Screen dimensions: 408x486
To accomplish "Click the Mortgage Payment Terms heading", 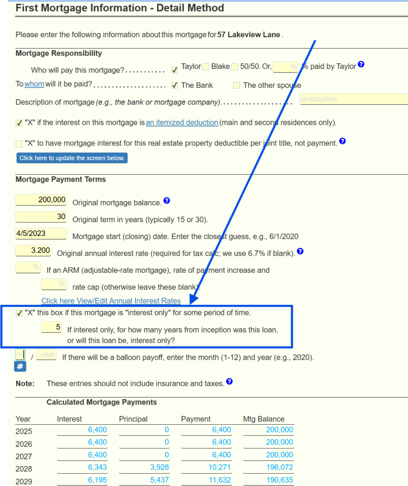I will pos(61,179).
